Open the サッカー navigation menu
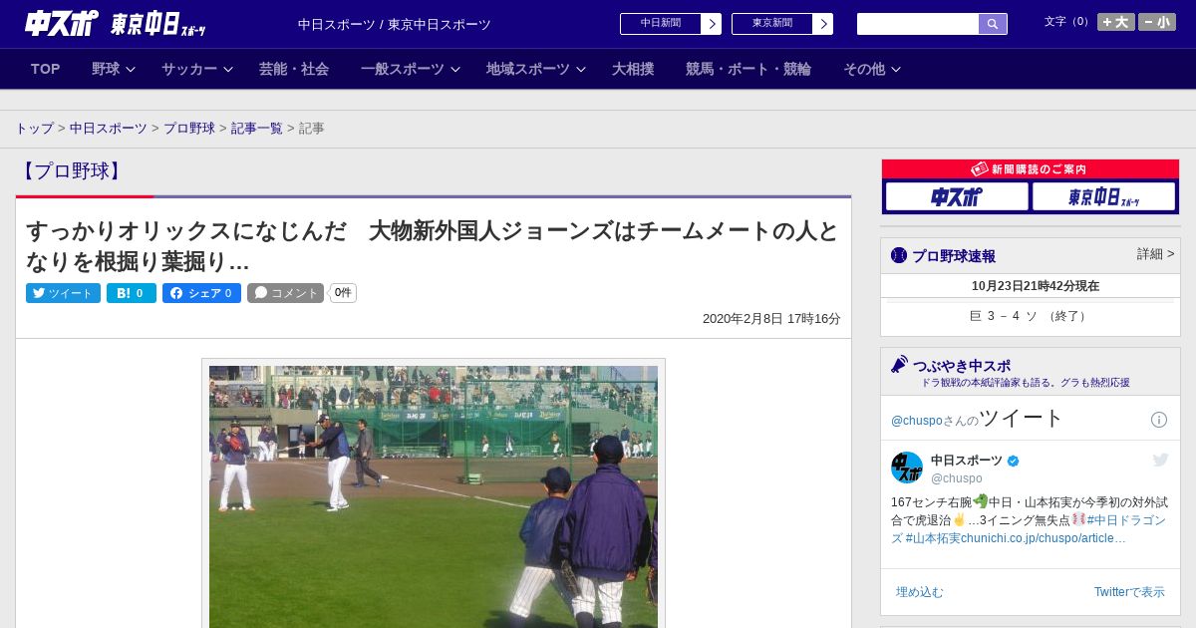Screen dimensions: 1196x628 pos(189,69)
